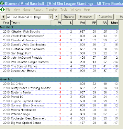
Task: Select Dumai's Wells Oathbinders team
Action: click(x=59, y=45)
